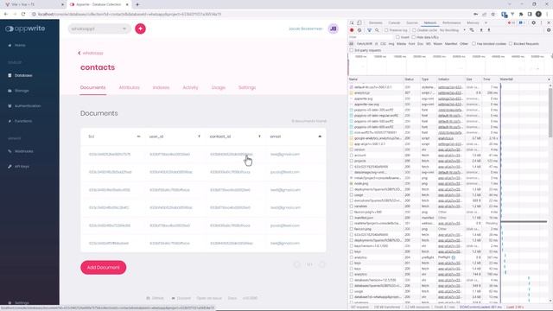Click the import HAR upload icon

(481, 30)
